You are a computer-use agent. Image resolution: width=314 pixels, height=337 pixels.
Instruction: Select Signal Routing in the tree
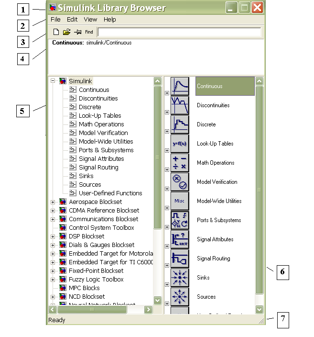(98, 167)
